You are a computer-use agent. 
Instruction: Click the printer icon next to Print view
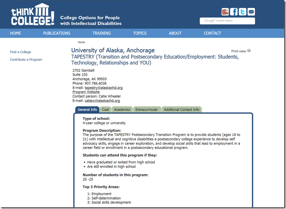click(249, 51)
